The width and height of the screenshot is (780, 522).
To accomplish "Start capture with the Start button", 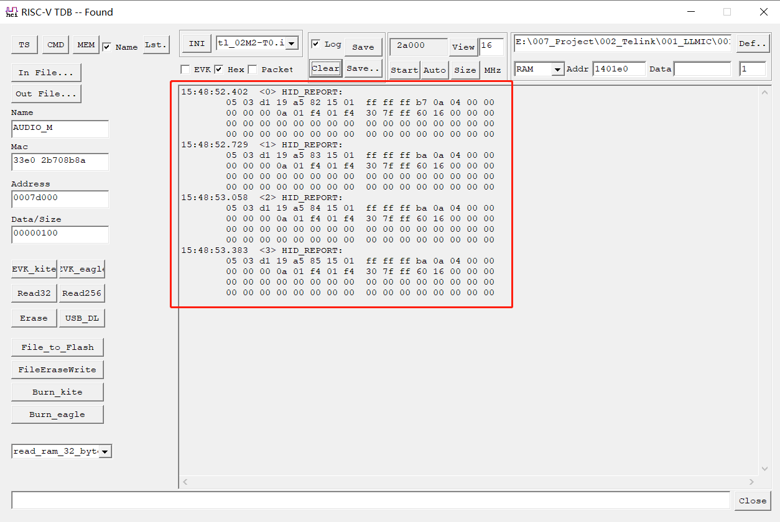I will [404, 70].
